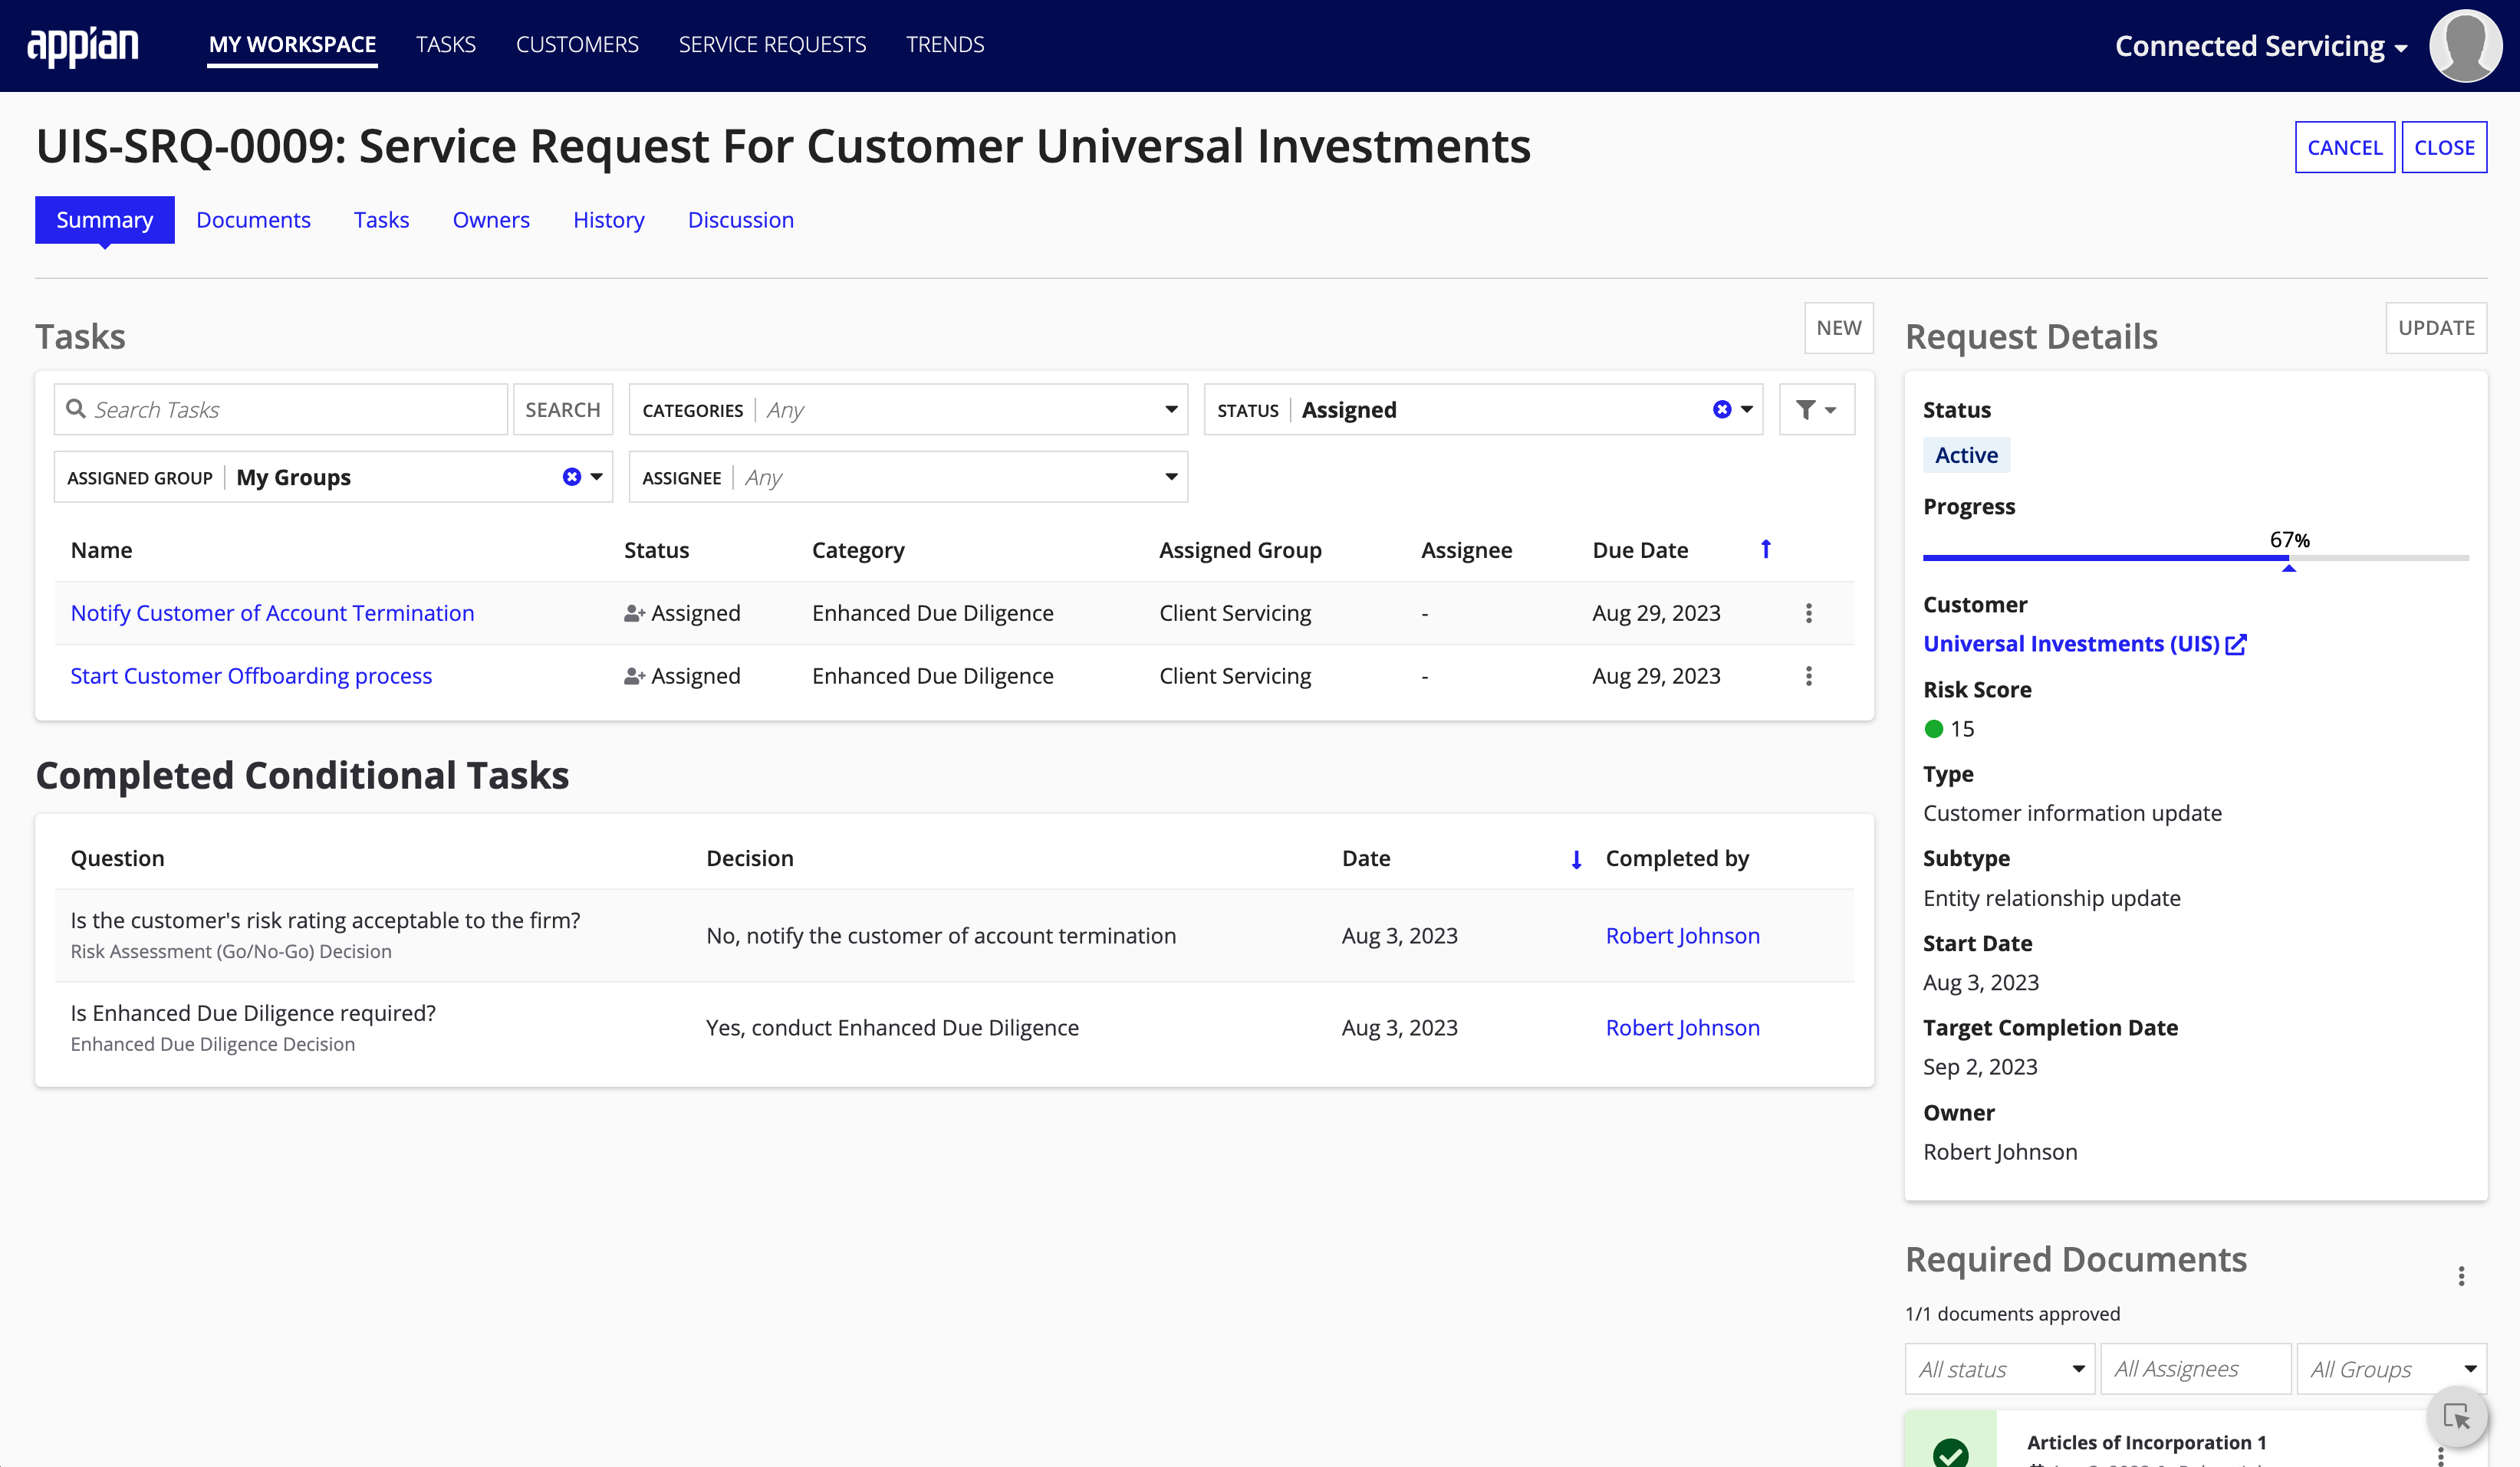This screenshot has height=1467, width=2520.
Task: Open the All status documents dropdown
Action: coord(1999,1369)
